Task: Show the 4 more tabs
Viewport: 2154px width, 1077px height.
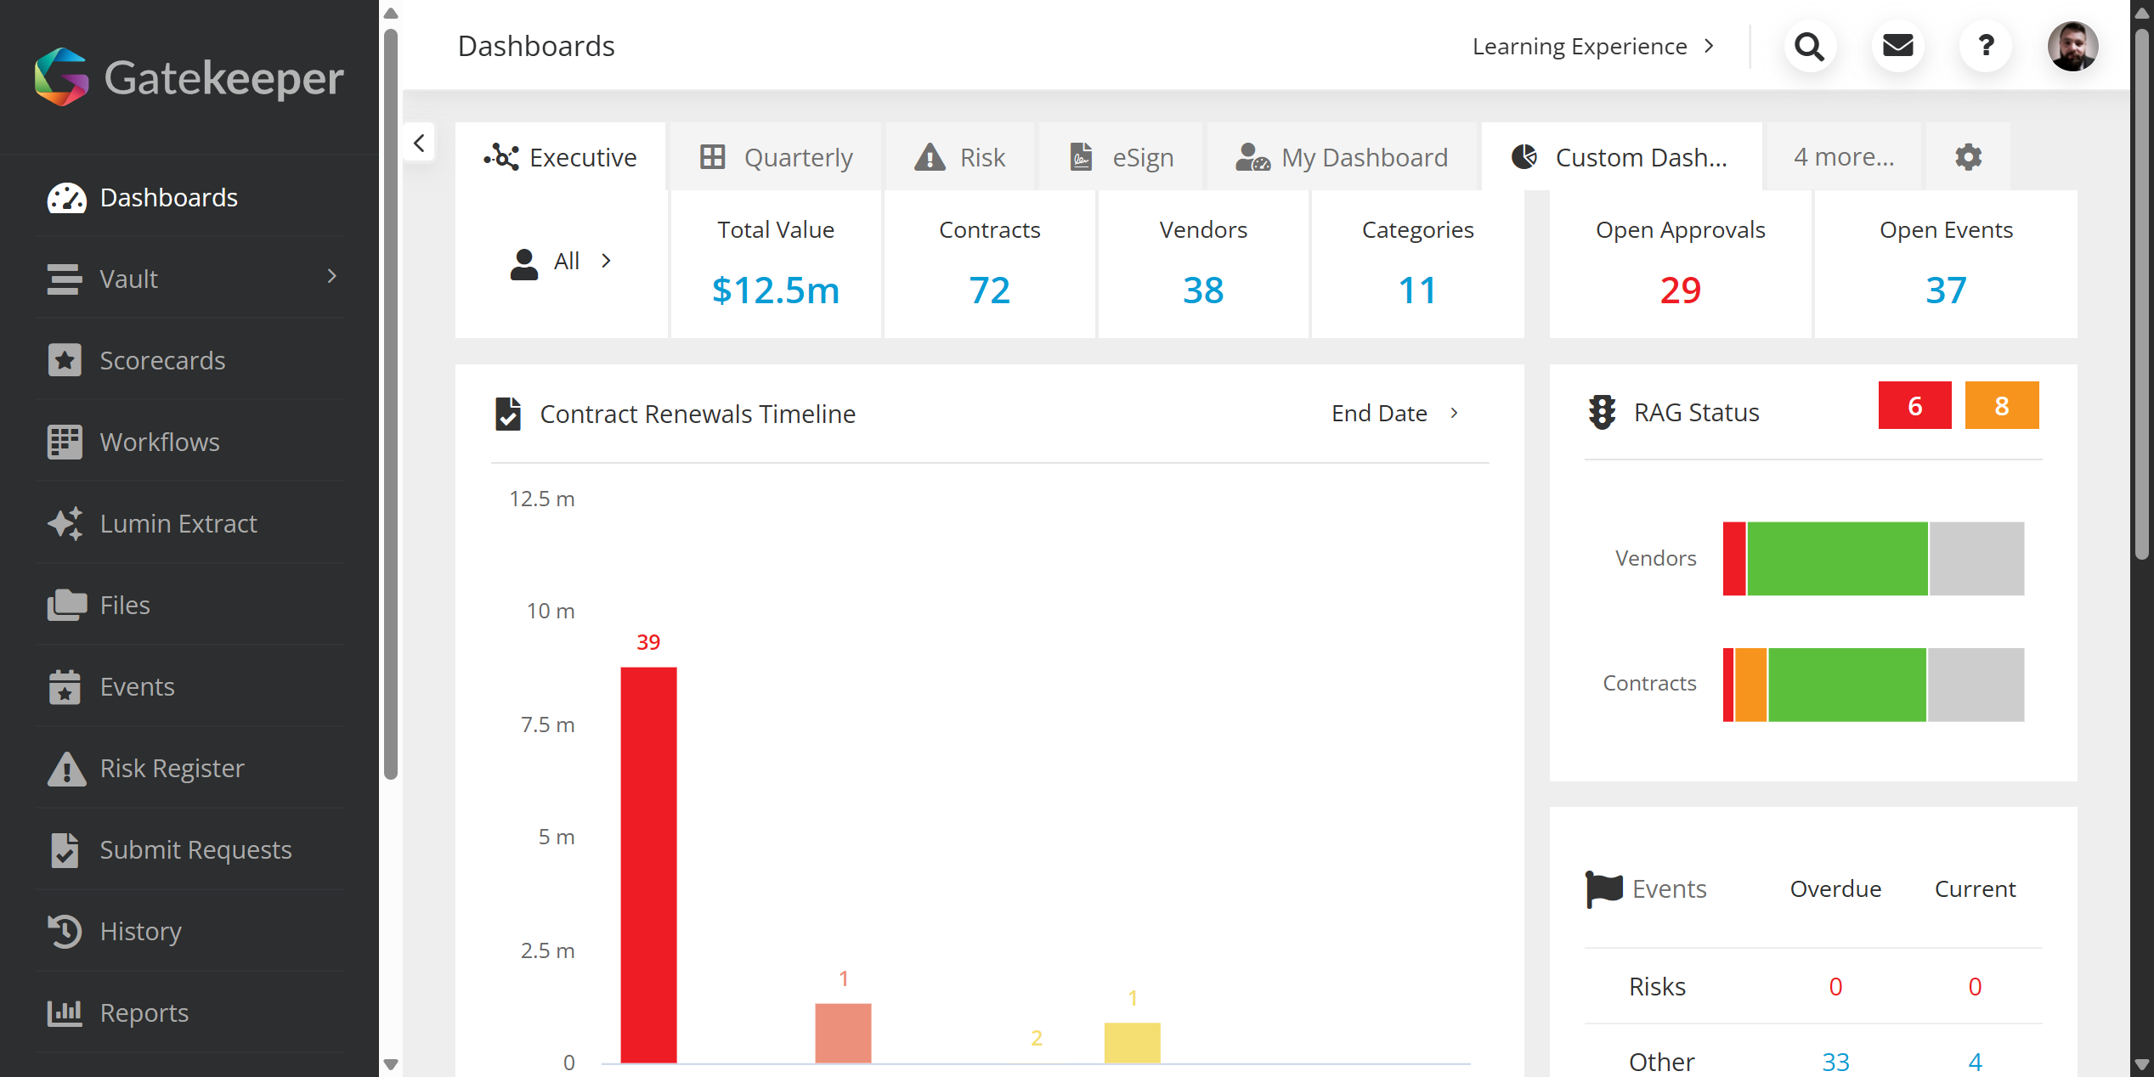Action: click(1843, 157)
